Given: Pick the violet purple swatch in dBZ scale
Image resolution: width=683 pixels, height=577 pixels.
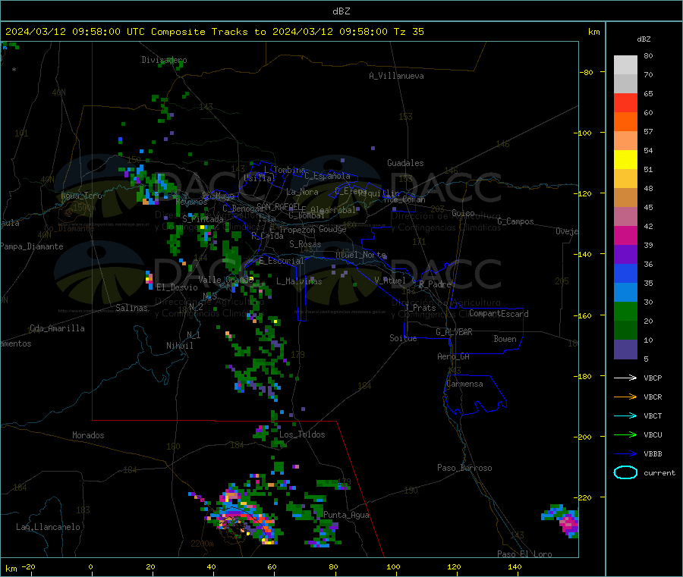Looking at the screenshot, I should pyautogui.click(x=625, y=255).
